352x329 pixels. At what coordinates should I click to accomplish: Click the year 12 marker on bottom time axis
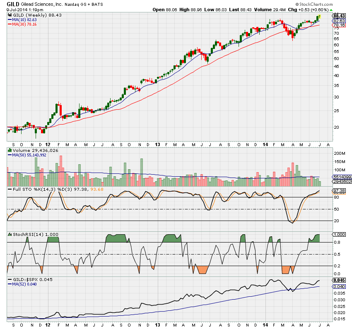(48, 325)
